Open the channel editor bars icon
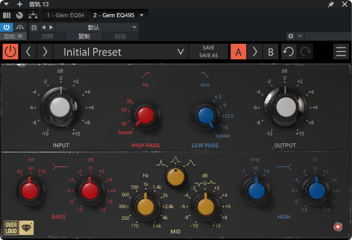Image resolution: width=352 pixels, height=240 pixels. point(7,15)
